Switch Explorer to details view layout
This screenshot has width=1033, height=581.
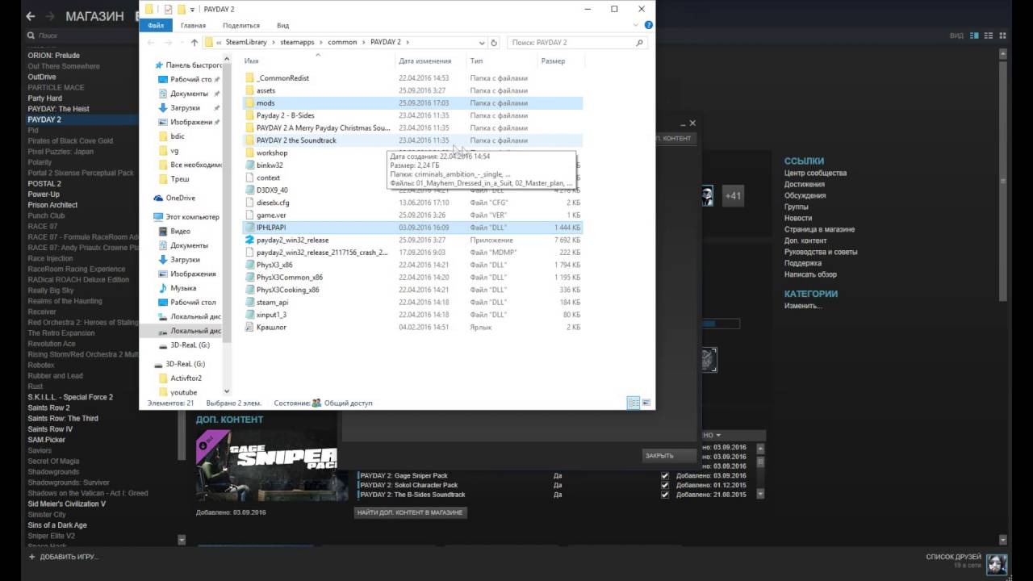[x=634, y=403]
